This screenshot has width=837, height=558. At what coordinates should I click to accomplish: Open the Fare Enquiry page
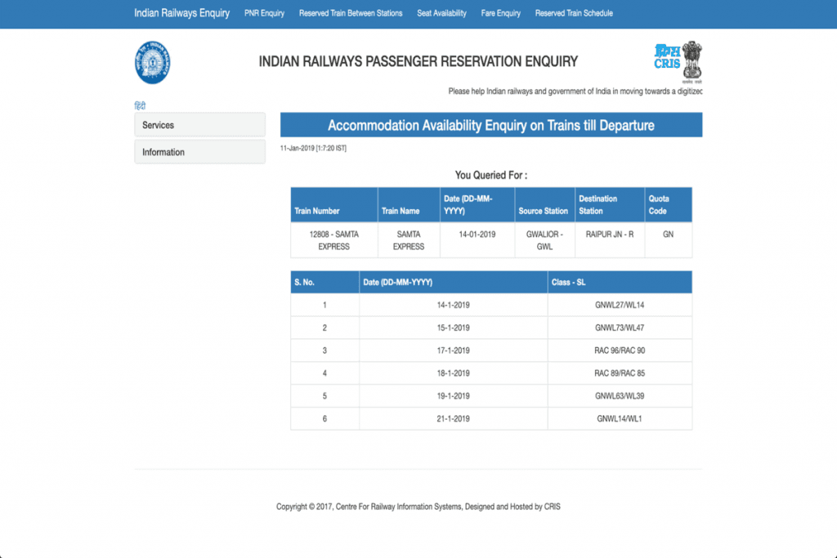click(x=500, y=13)
